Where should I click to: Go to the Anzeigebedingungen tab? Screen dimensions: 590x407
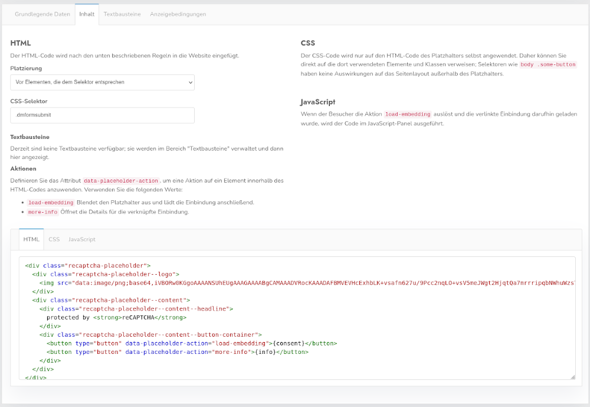tap(178, 14)
